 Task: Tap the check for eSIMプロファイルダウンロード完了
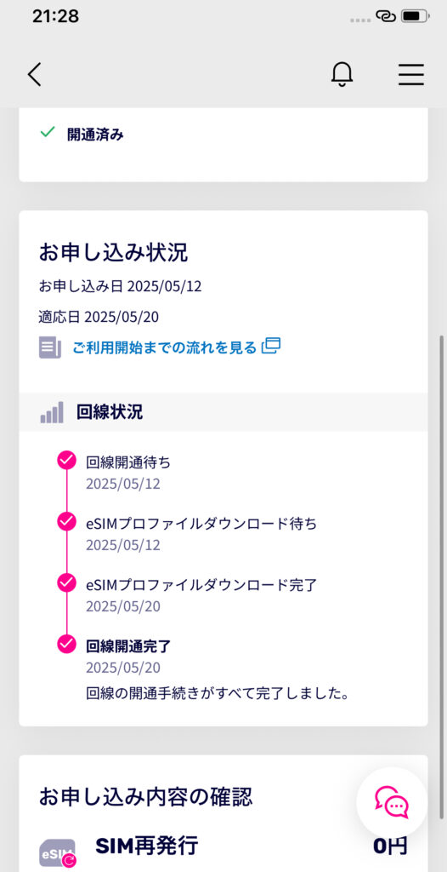(66, 582)
